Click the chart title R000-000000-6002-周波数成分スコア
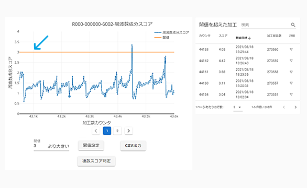The width and height of the screenshot is (307, 188). pyautogui.click(x=113, y=24)
